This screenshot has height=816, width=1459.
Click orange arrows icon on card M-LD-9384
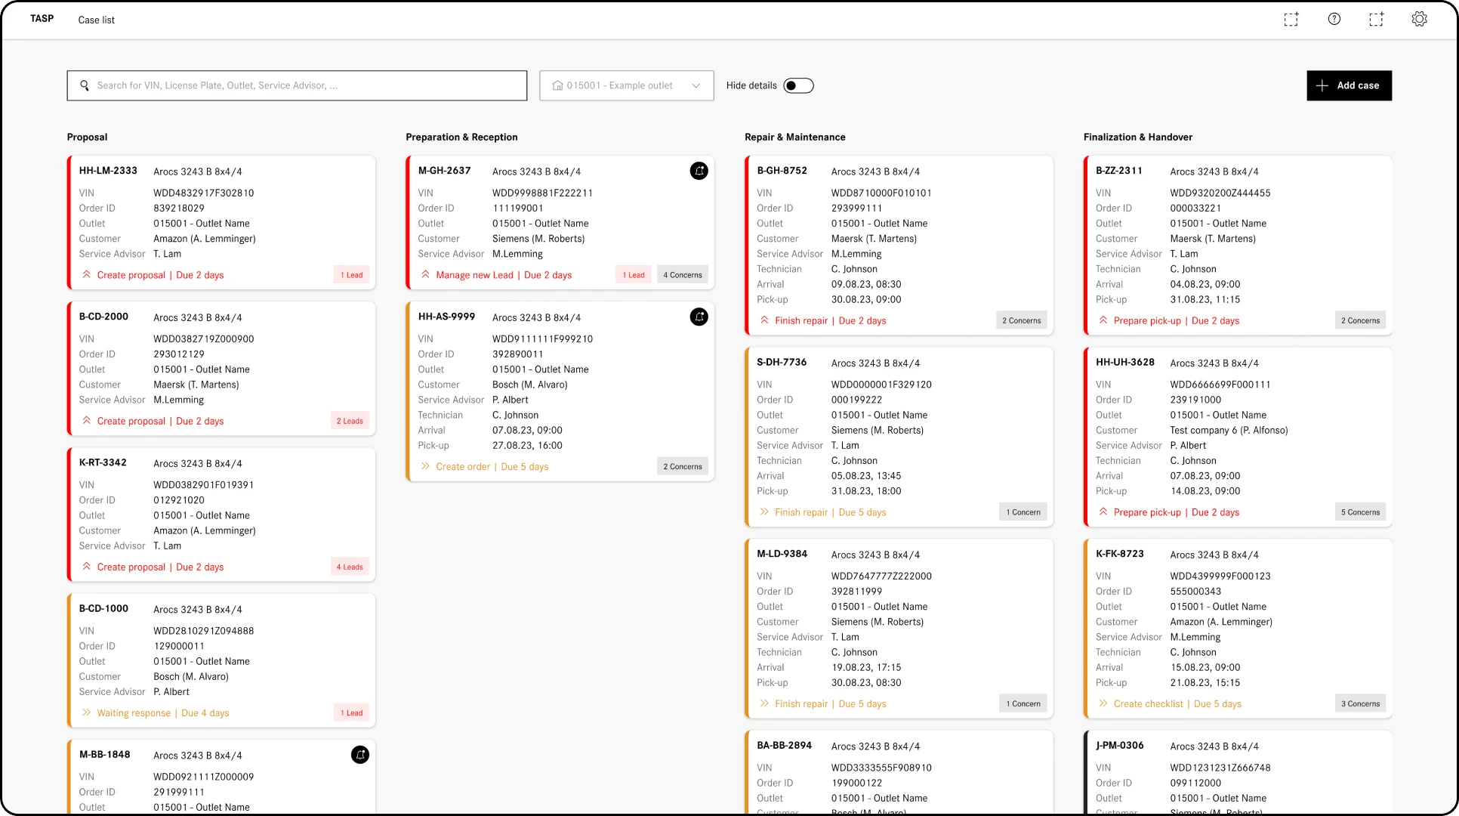[x=764, y=703]
